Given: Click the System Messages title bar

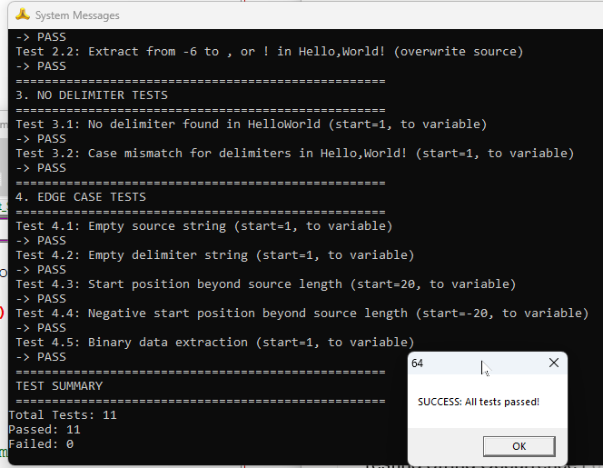Looking at the screenshot, I should 272,15.
